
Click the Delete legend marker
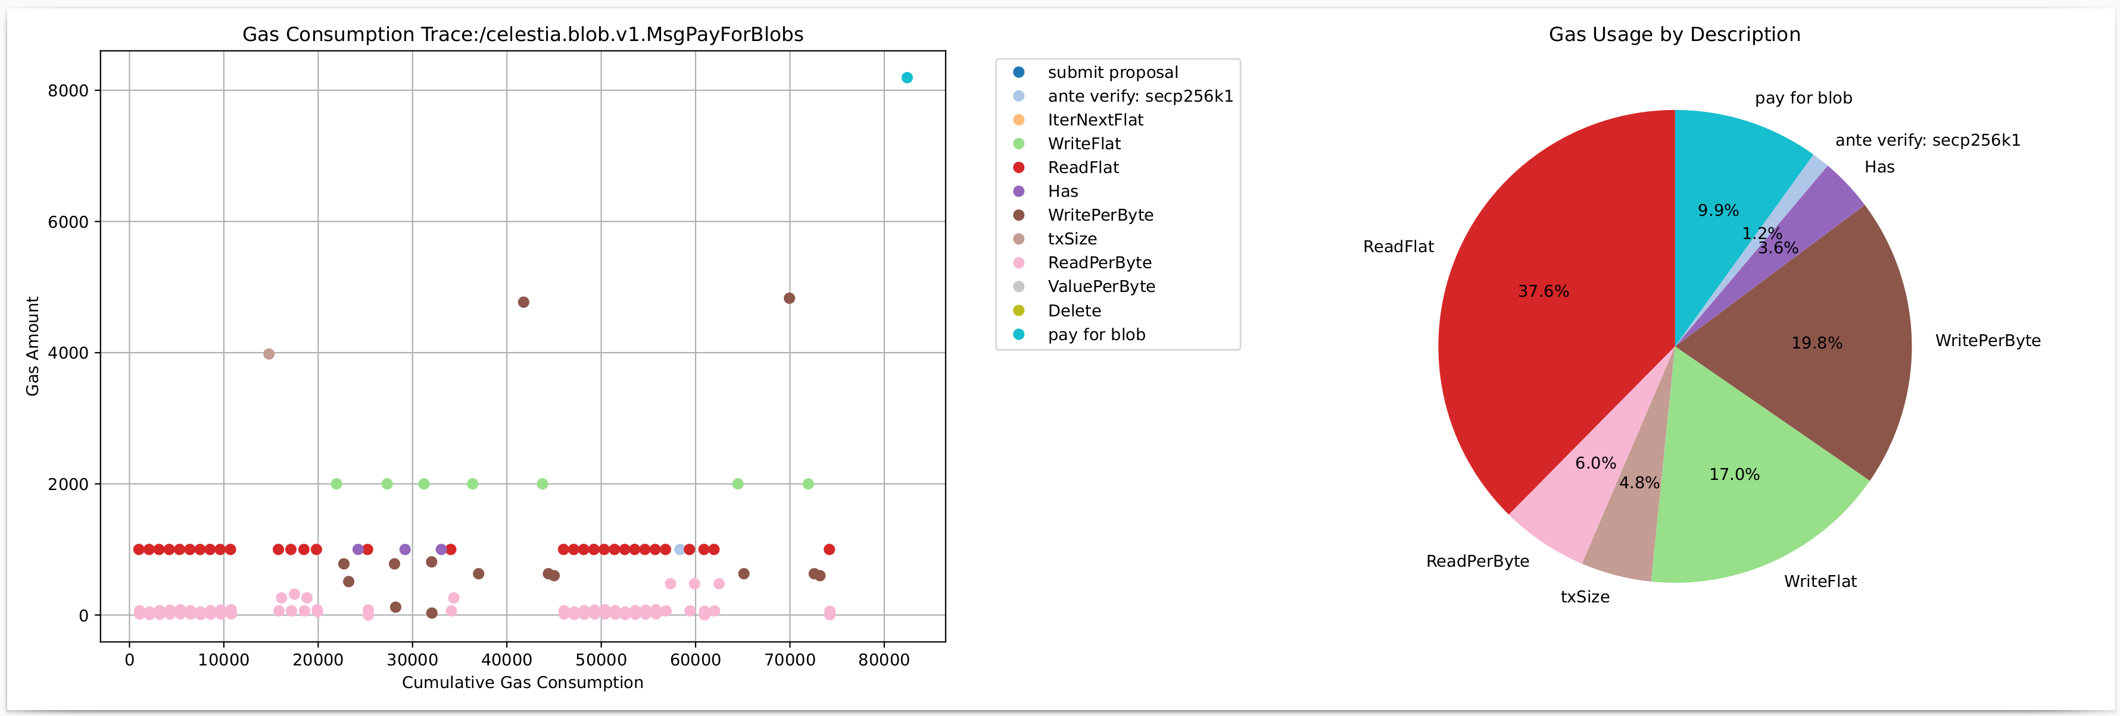click(x=1019, y=311)
